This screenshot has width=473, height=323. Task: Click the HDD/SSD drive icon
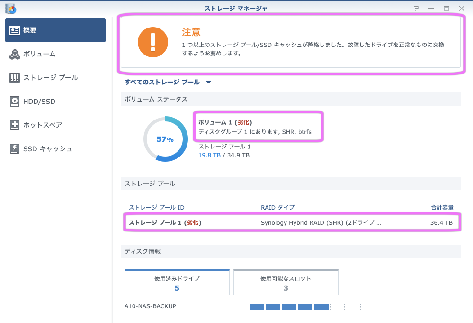point(15,102)
